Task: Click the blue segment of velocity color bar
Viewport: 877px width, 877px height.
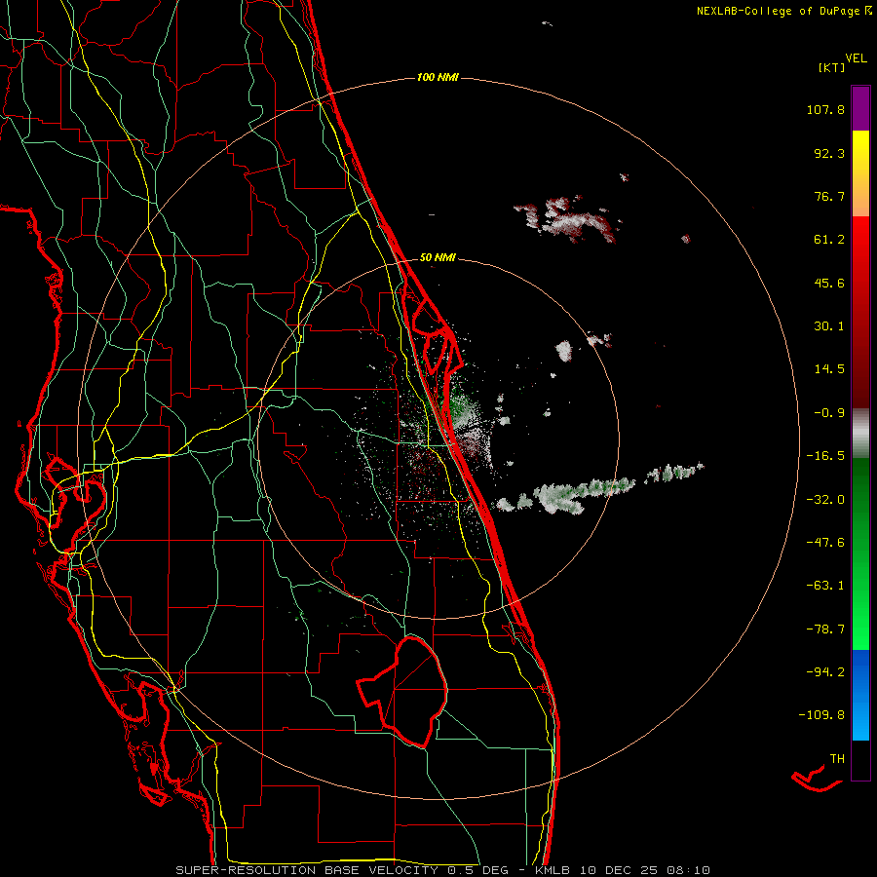Action: click(x=860, y=695)
